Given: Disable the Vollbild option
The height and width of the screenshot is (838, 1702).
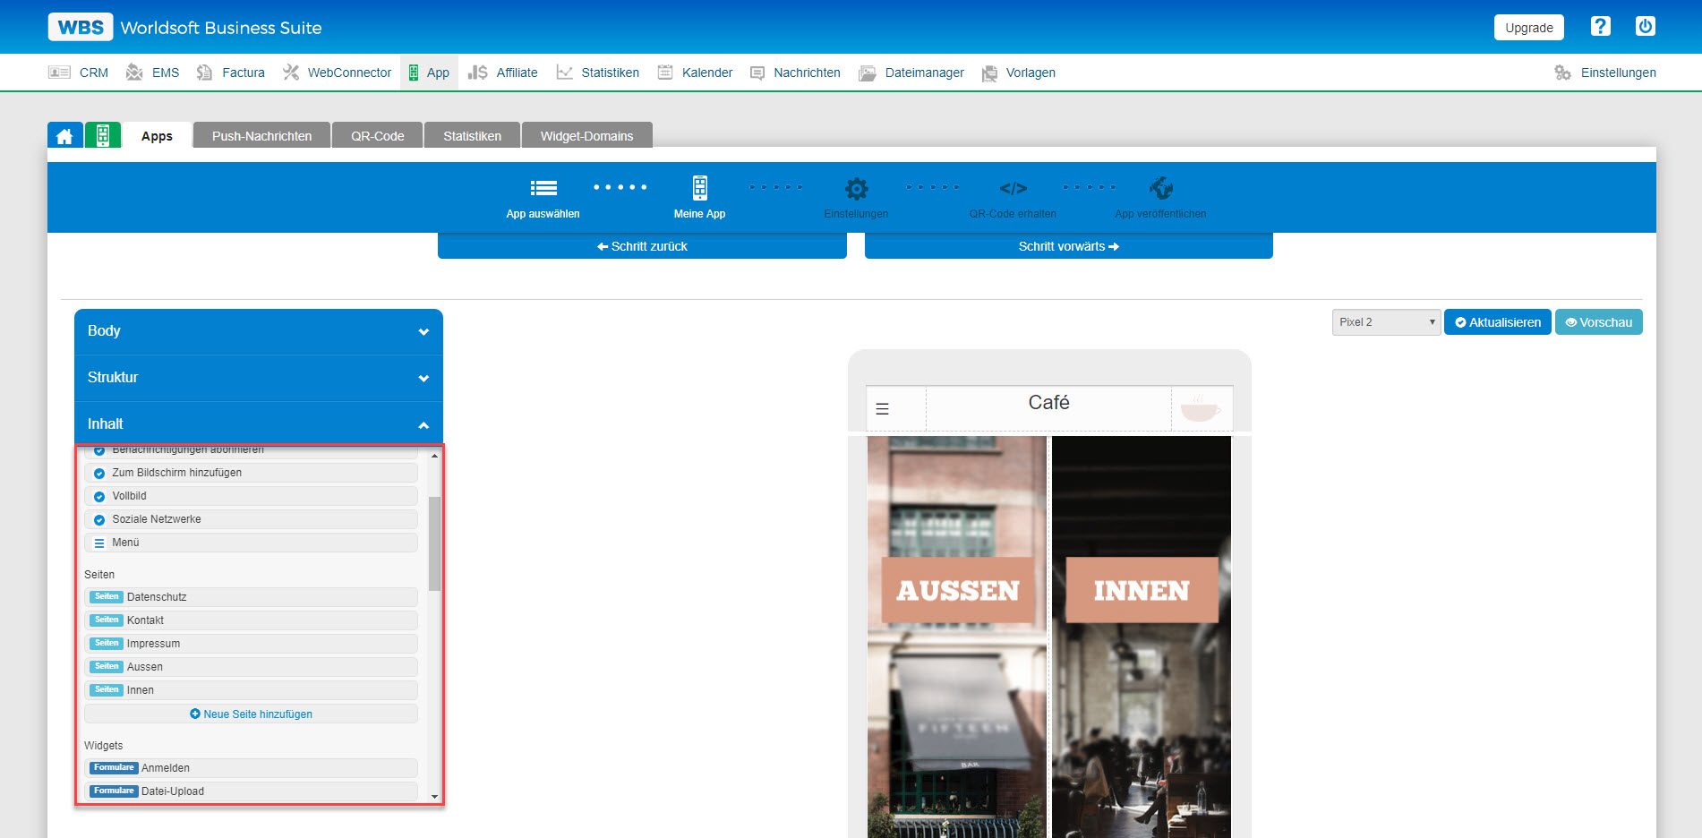Looking at the screenshot, I should [98, 495].
